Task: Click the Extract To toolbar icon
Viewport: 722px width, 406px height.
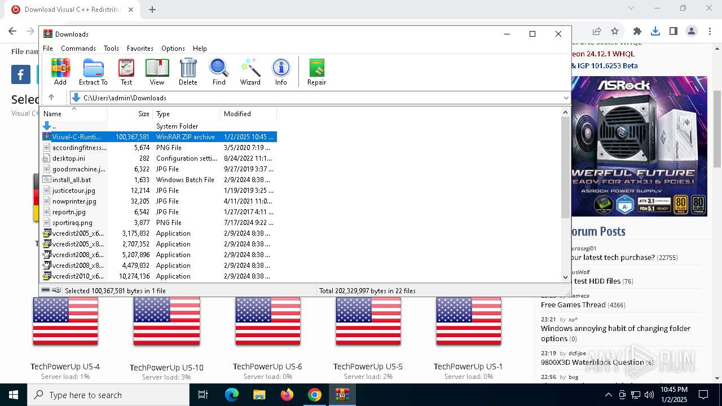Action: (x=93, y=72)
